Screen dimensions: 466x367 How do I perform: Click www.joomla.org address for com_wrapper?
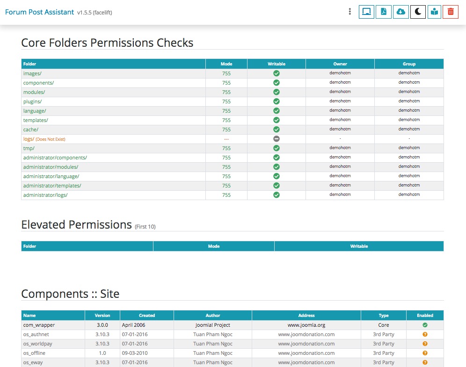(x=306, y=325)
